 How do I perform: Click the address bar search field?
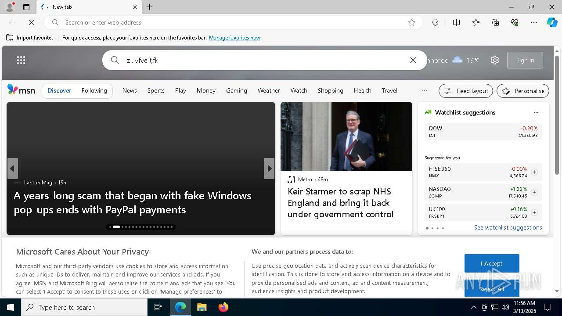point(233,22)
